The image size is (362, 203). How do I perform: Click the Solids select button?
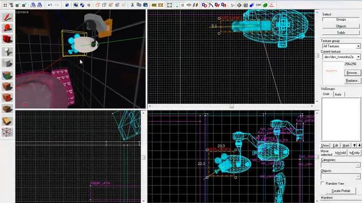tap(341, 33)
